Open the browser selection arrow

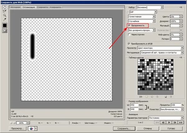36,128
